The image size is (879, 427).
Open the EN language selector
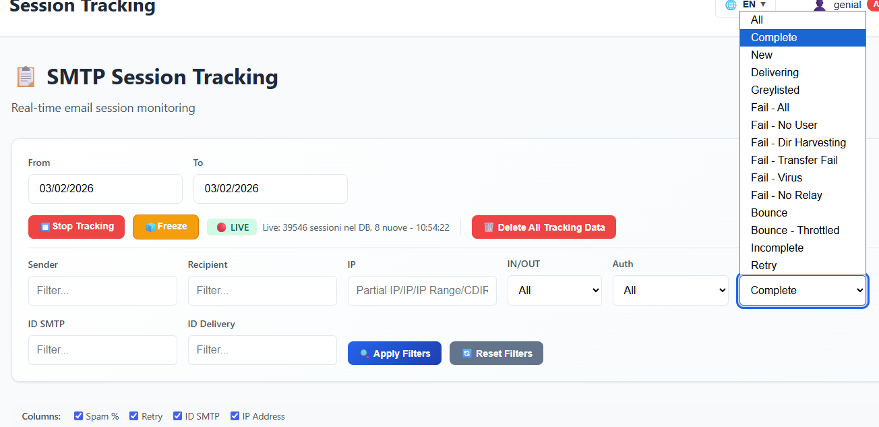754,5
